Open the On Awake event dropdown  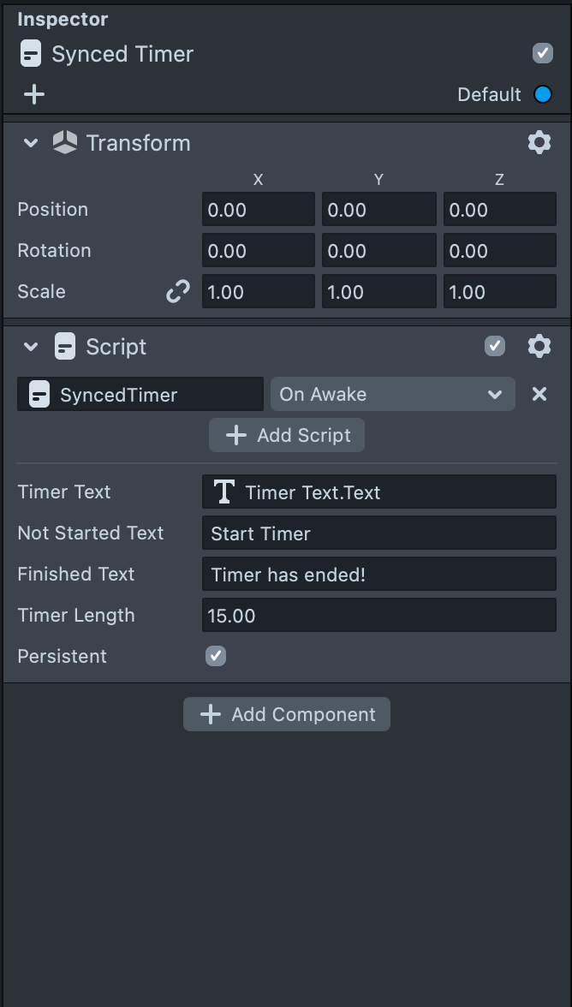pos(392,394)
